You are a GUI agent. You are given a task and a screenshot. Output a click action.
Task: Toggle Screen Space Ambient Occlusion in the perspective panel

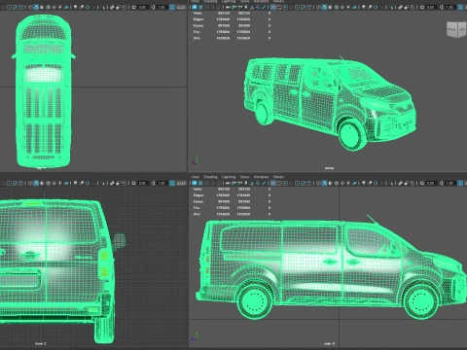click(364, 7)
